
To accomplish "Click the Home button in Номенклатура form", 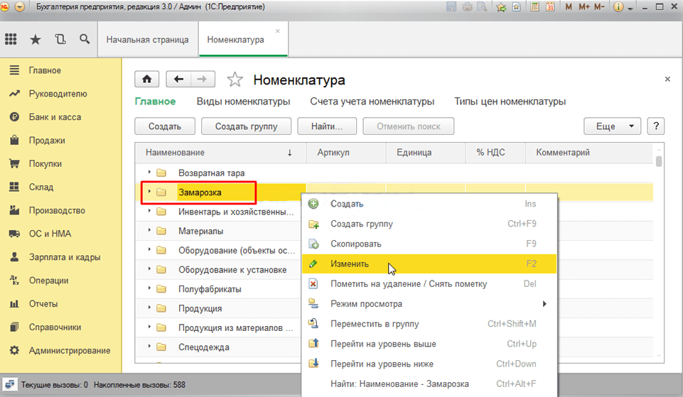I will coord(146,80).
